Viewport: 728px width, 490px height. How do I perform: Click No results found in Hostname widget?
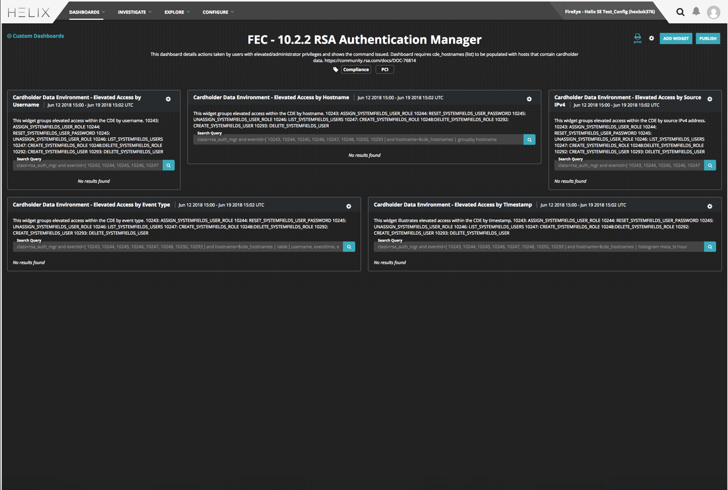point(365,155)
